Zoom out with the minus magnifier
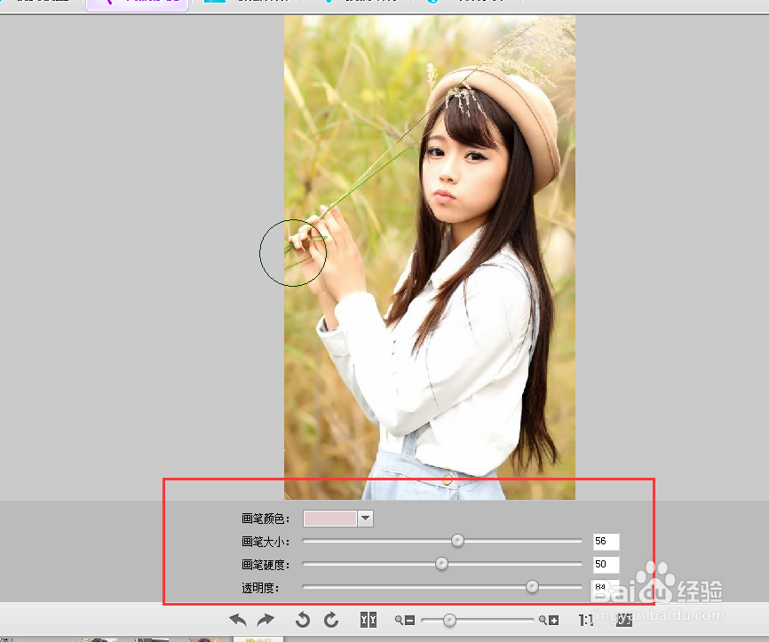This screenshot has height=642, width=769. pos(405,621)
